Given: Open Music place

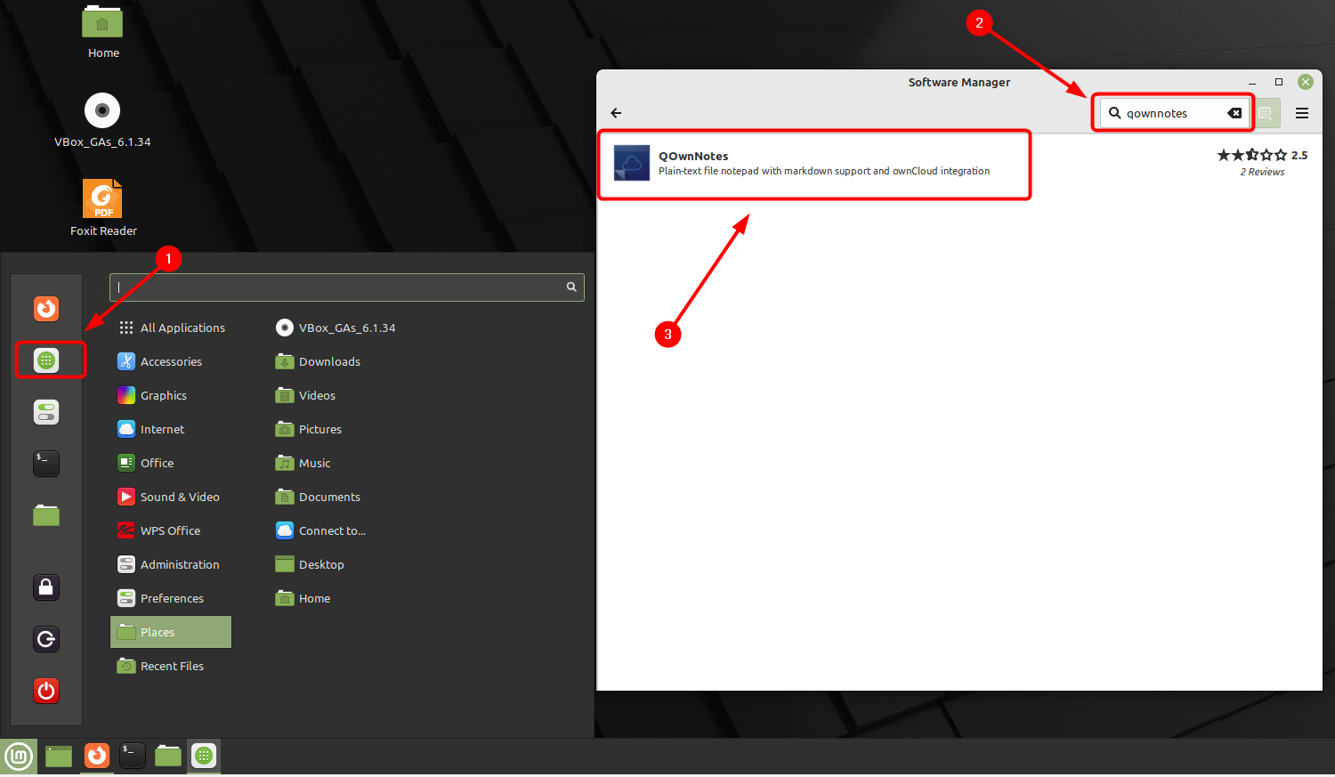Looking at the screenshot, I should tap(304, 463).
